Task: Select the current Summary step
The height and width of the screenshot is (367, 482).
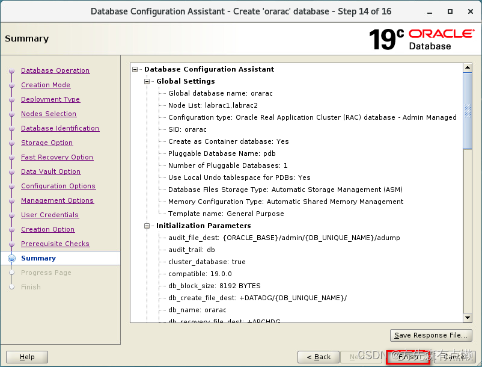Action: click(38, 259)
